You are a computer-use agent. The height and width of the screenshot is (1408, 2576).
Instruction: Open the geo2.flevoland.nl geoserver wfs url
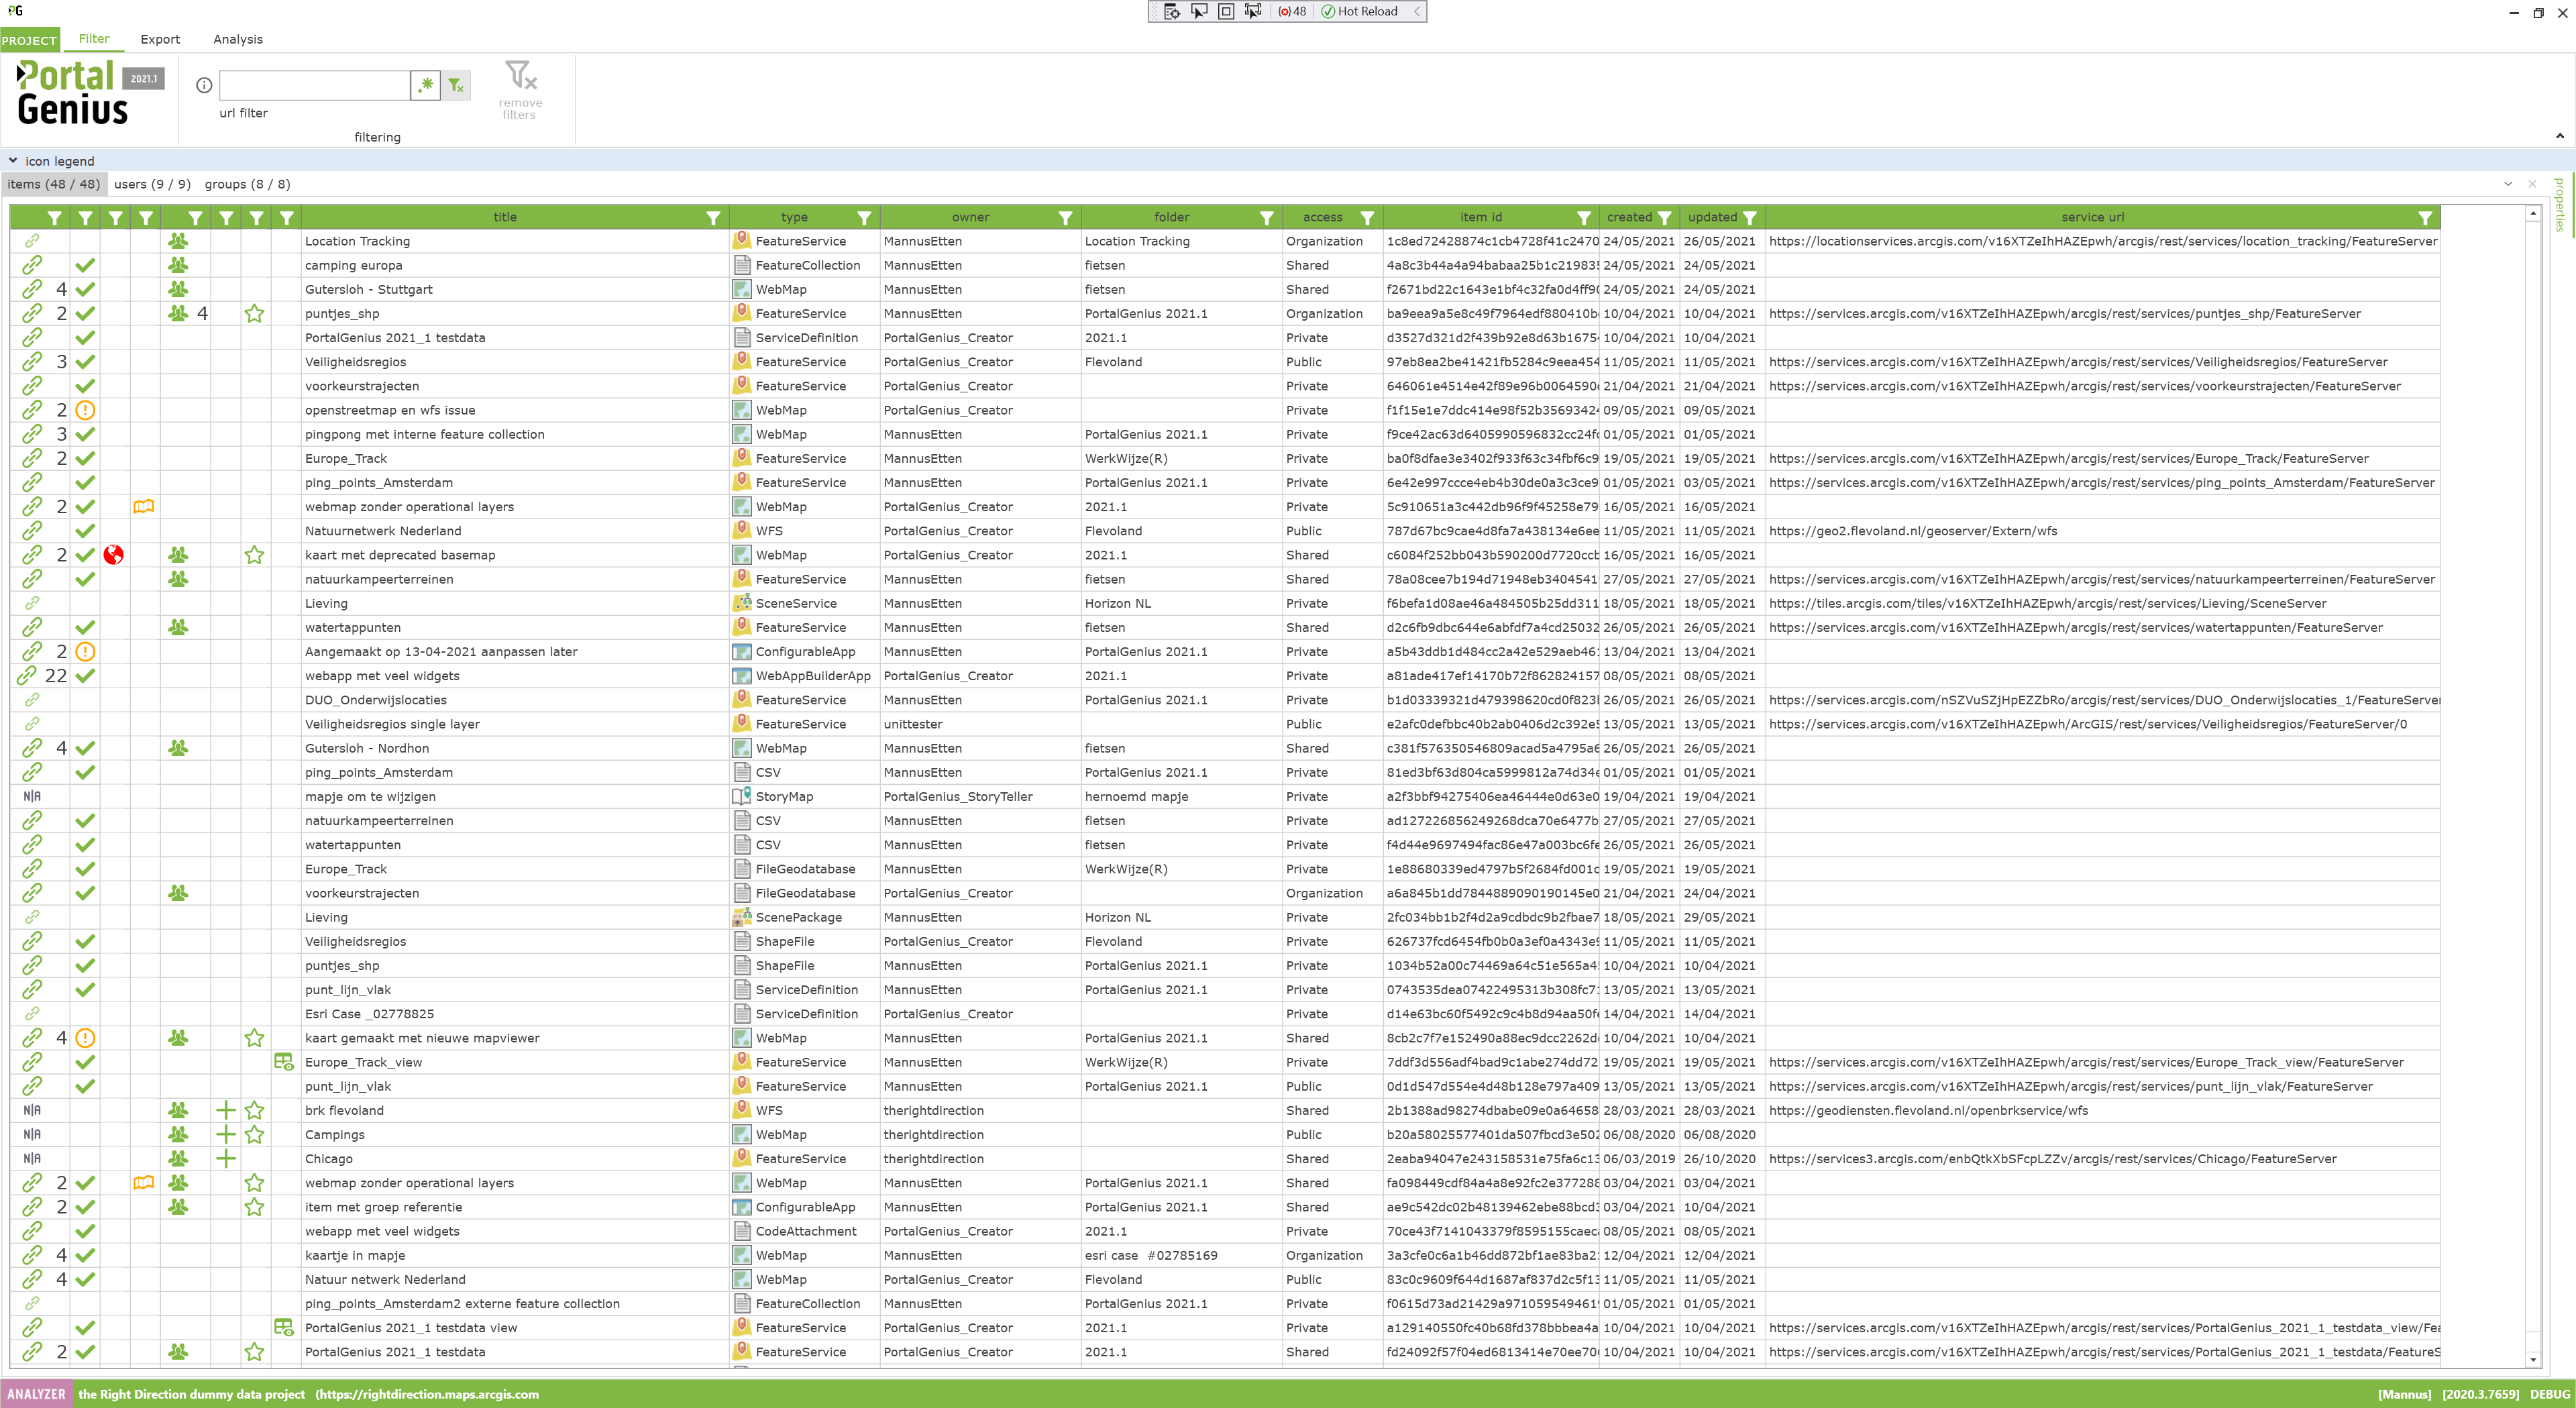[x=1913, y=531]
